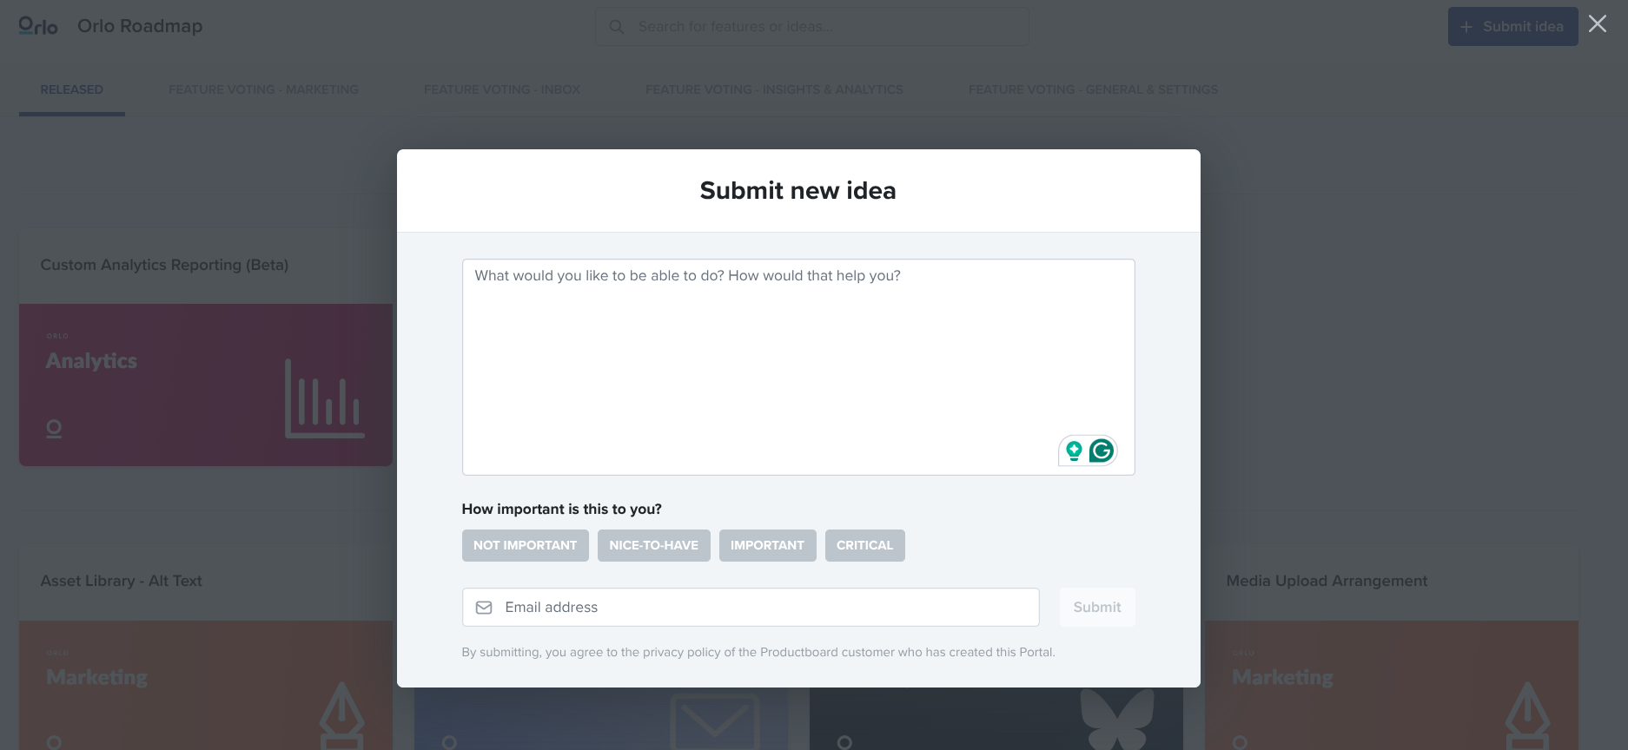Open the Feature Voting - Inbox tab
Viewport: 1628px width, 750px height.
coord(501,89)
